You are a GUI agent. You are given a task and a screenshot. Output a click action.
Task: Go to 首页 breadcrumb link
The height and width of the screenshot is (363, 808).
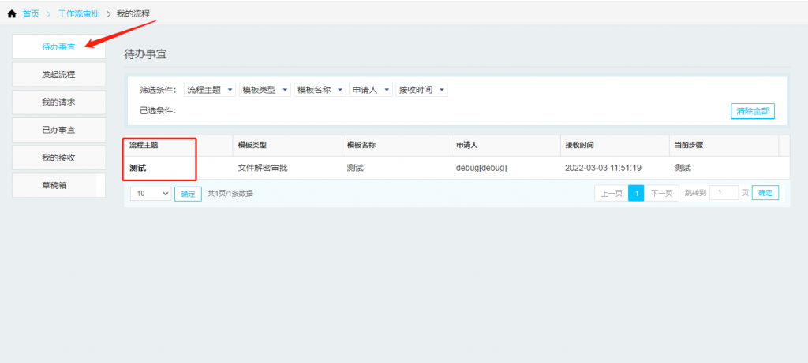coord(31,14)
